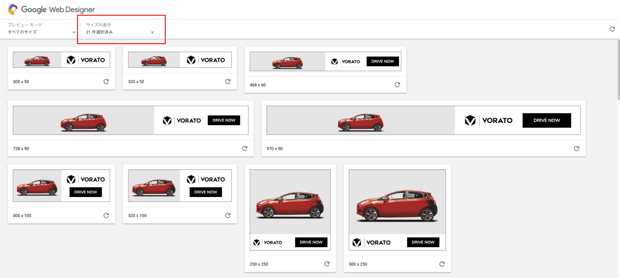Viewport: 620px width, 278px height.
Task: Reload the 320 x 50 ad preview
Action: (x=228, y=81)
